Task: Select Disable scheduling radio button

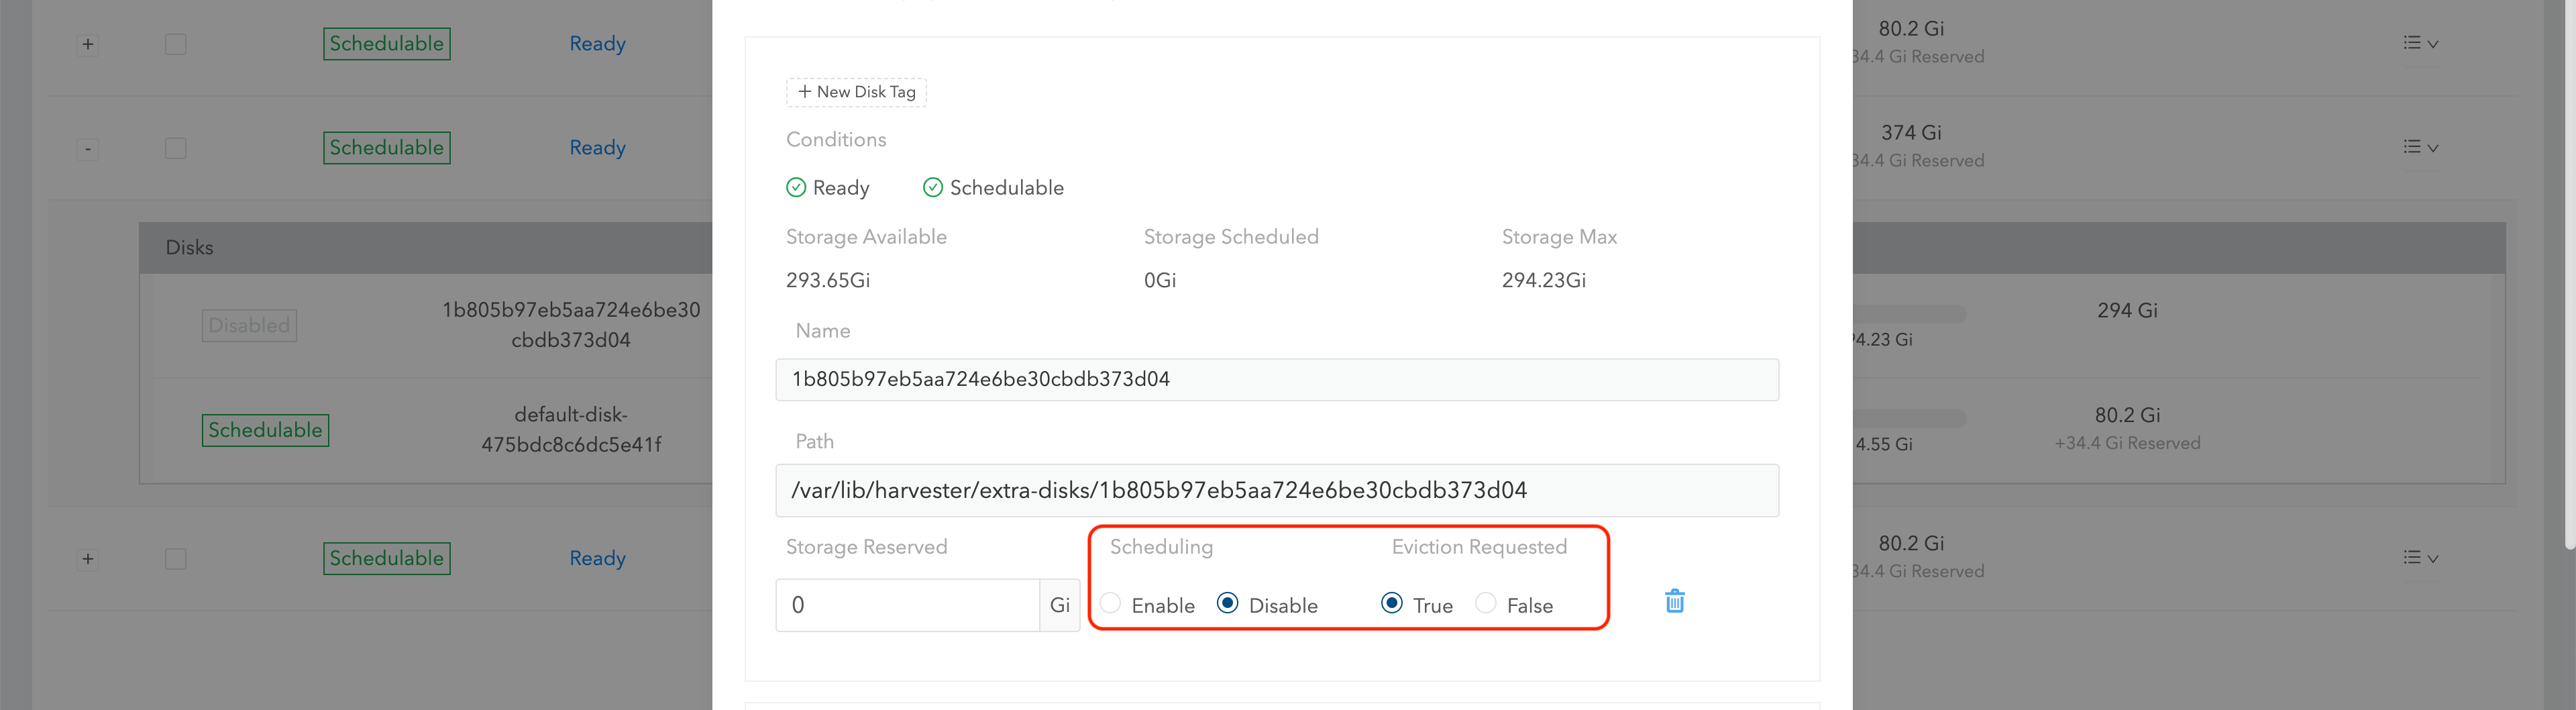Action: (1228, 604)
